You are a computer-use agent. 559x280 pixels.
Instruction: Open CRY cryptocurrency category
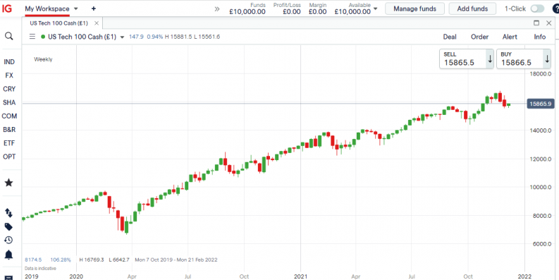tap(9, 89)
